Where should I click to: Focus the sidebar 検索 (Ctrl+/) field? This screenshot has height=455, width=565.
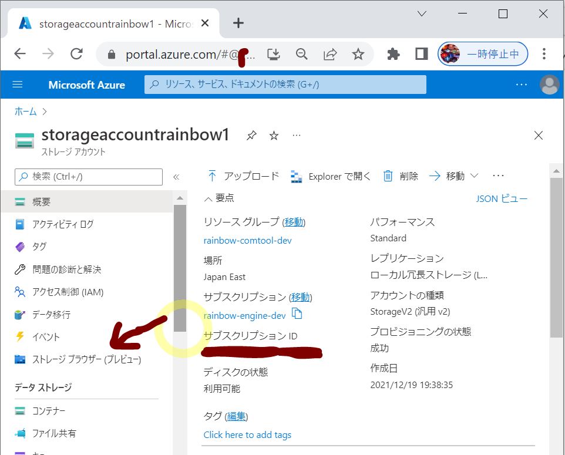pos(89,177)
